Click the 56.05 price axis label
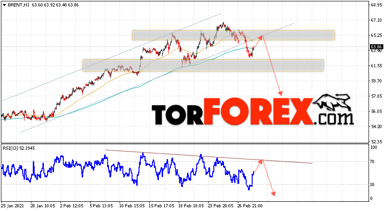 pos(376,111)
